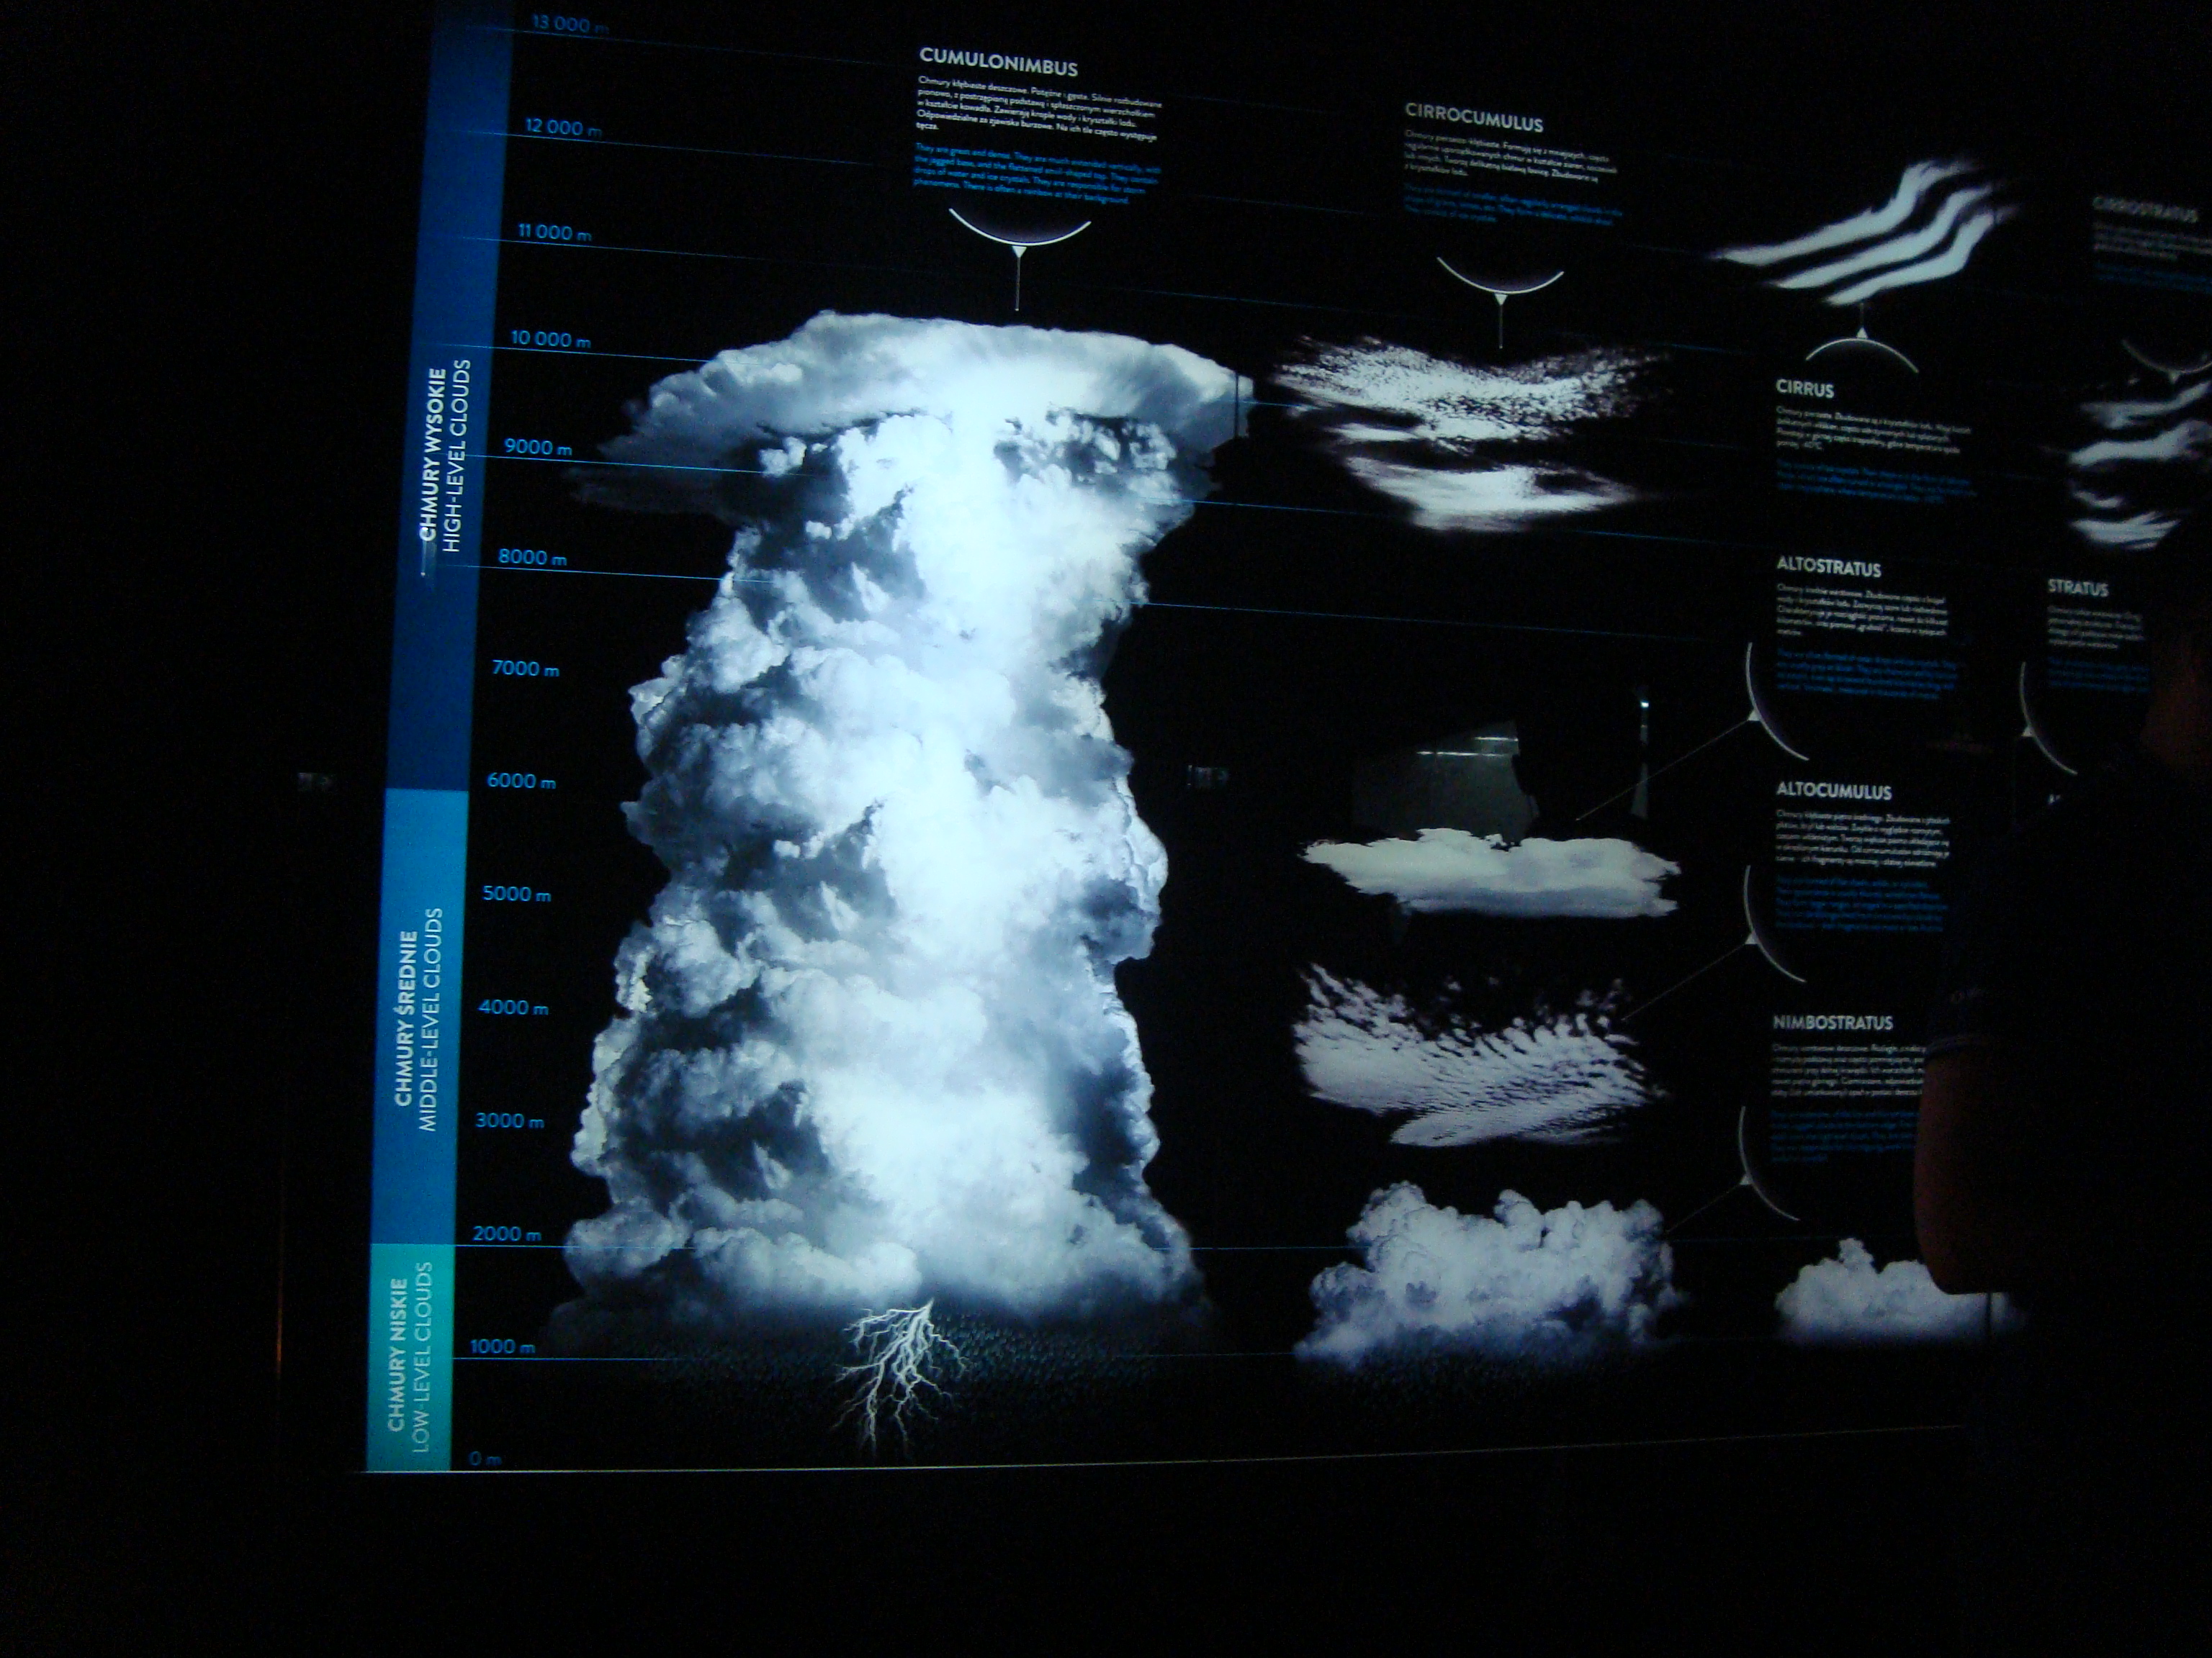Select the CIRROCUMULUS heading

(x=1473, y=119)
